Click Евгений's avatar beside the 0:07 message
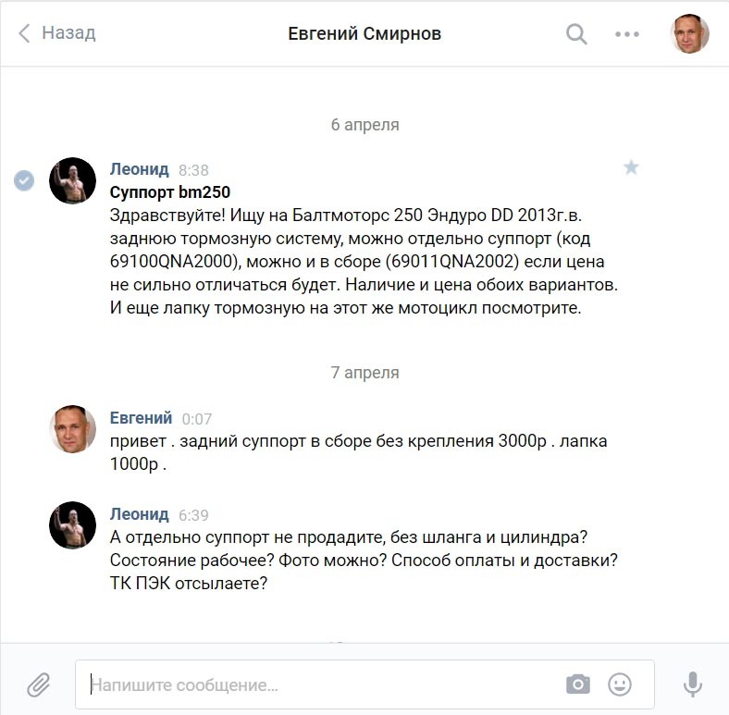 click(72, 428)
